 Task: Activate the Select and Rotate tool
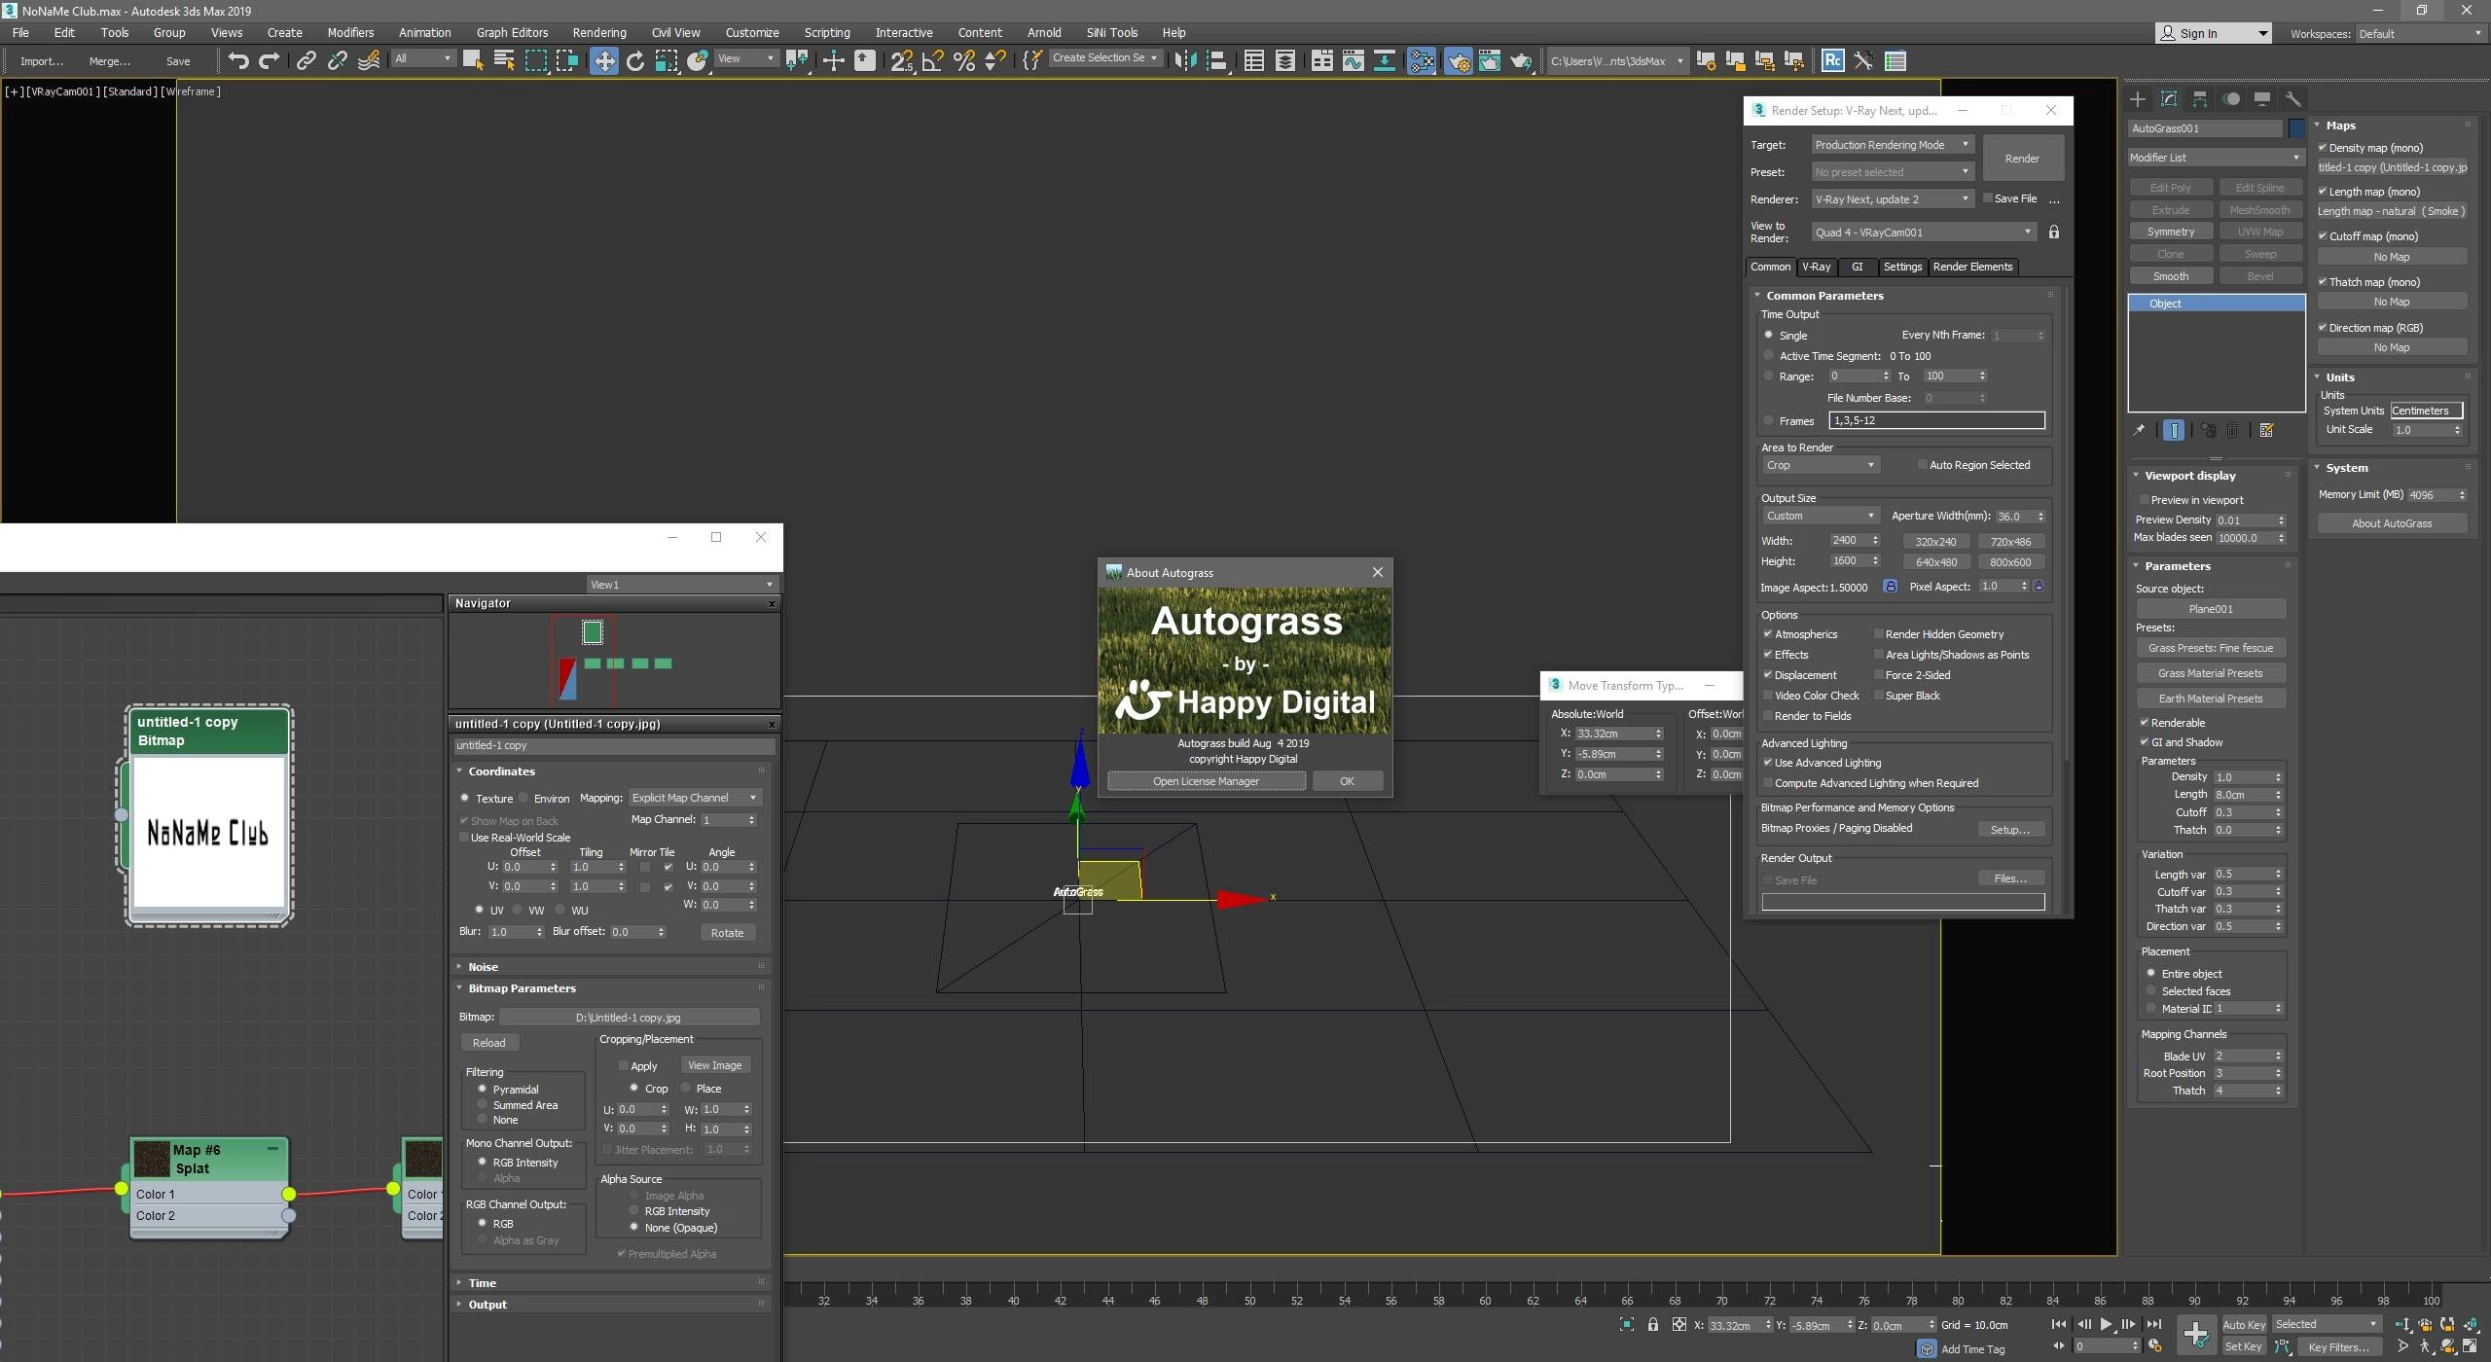click(x=635, y=60)
